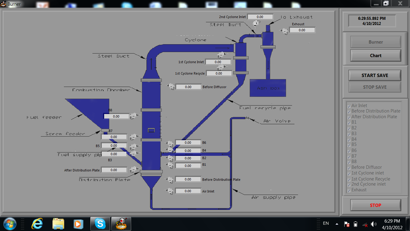The width and height of the screenshot is (410, 231).
Task: Open Skype from the taskbar
Action: tap(100, 224)
